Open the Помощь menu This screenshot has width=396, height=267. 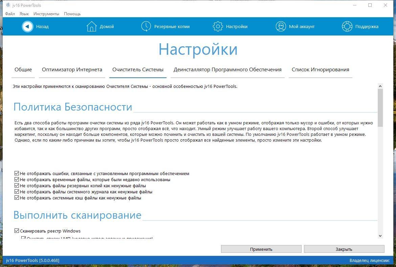pyautogui.click(x=72, y=14)
